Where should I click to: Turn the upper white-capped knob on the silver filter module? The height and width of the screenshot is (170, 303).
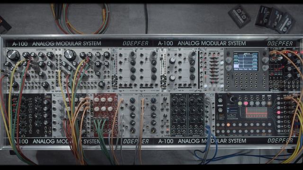tap(172, 61)
